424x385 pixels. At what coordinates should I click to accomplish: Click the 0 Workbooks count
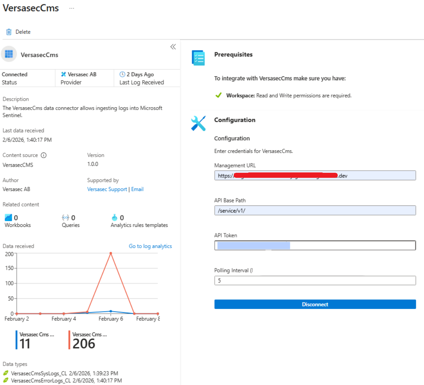[16, 218]
